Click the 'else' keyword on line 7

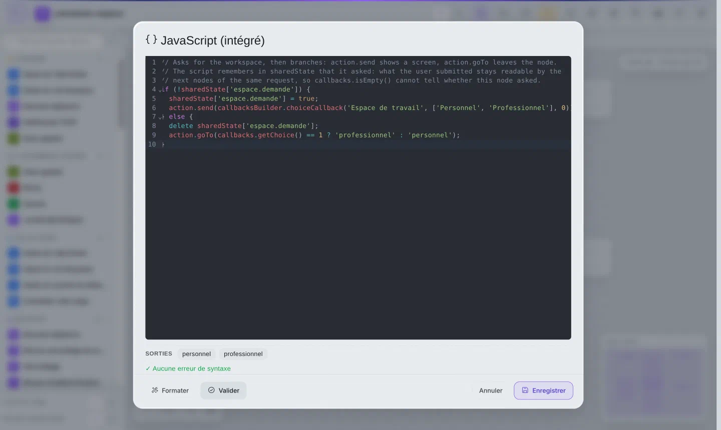point(177,117)
